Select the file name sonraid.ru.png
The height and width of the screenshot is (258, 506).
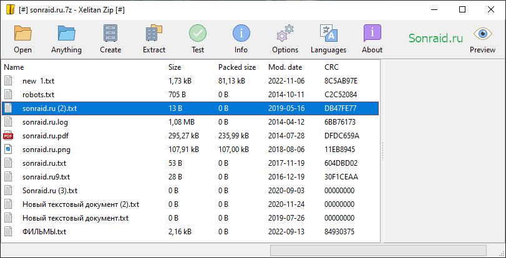[x=46, y=150]
